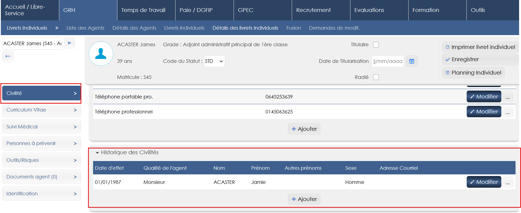Click the double-arrow skip icon
Screen dimensions: 521x213
click(8, 56)
